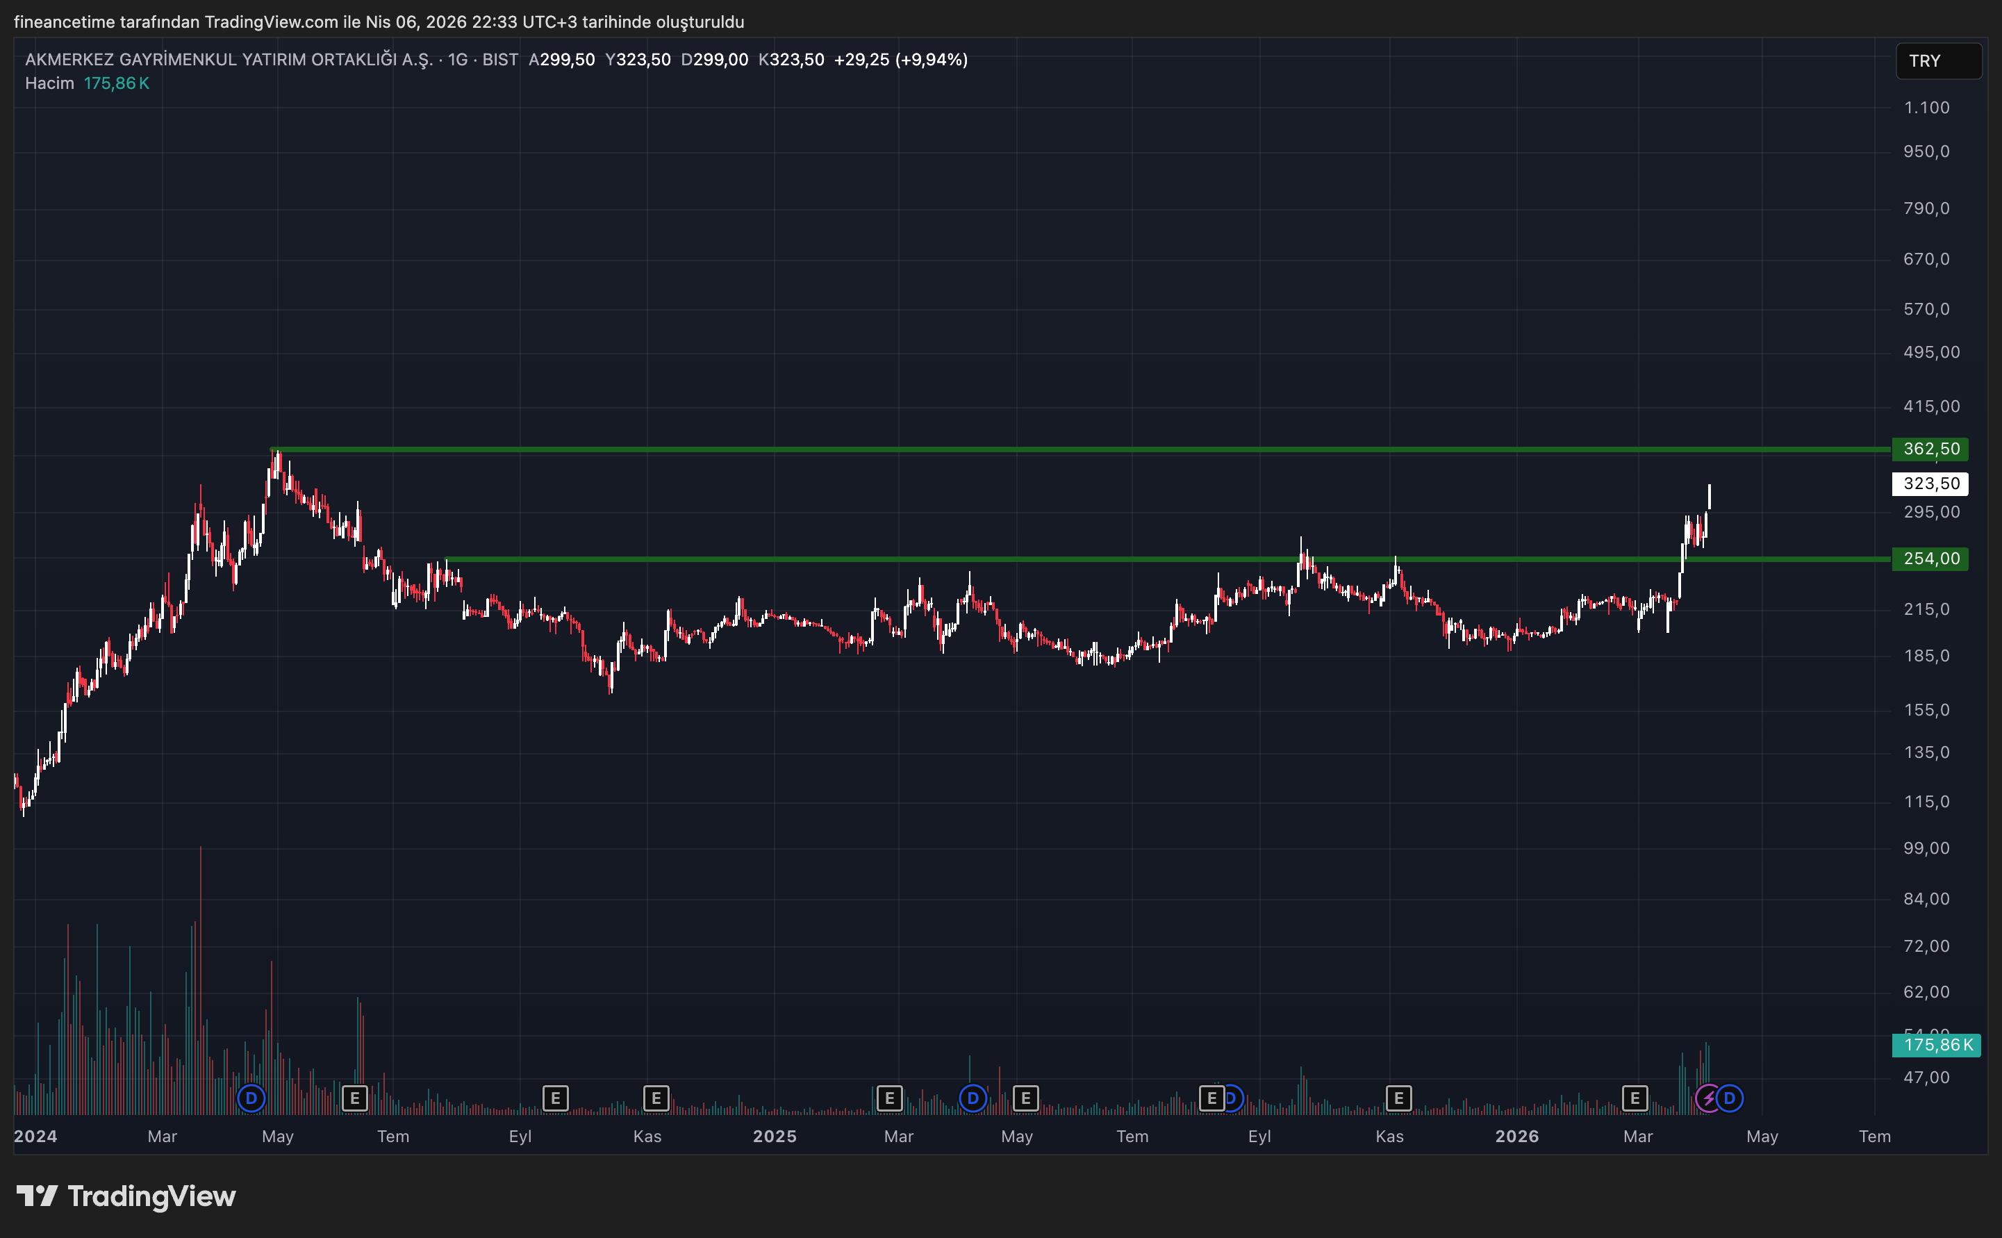The height and width of the screenshot is (1238, 2002).
Task: Select the 323,50 current price label
Action: 1930,483
